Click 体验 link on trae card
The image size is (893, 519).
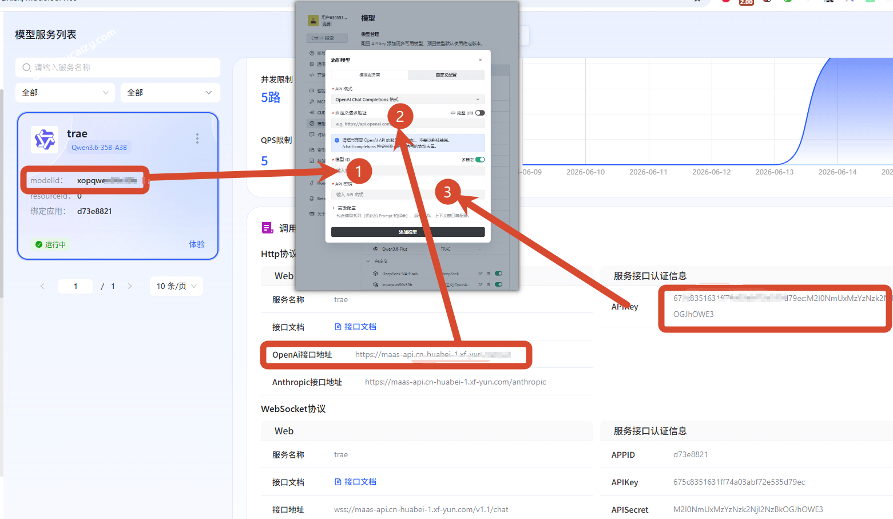coord(197,244)
